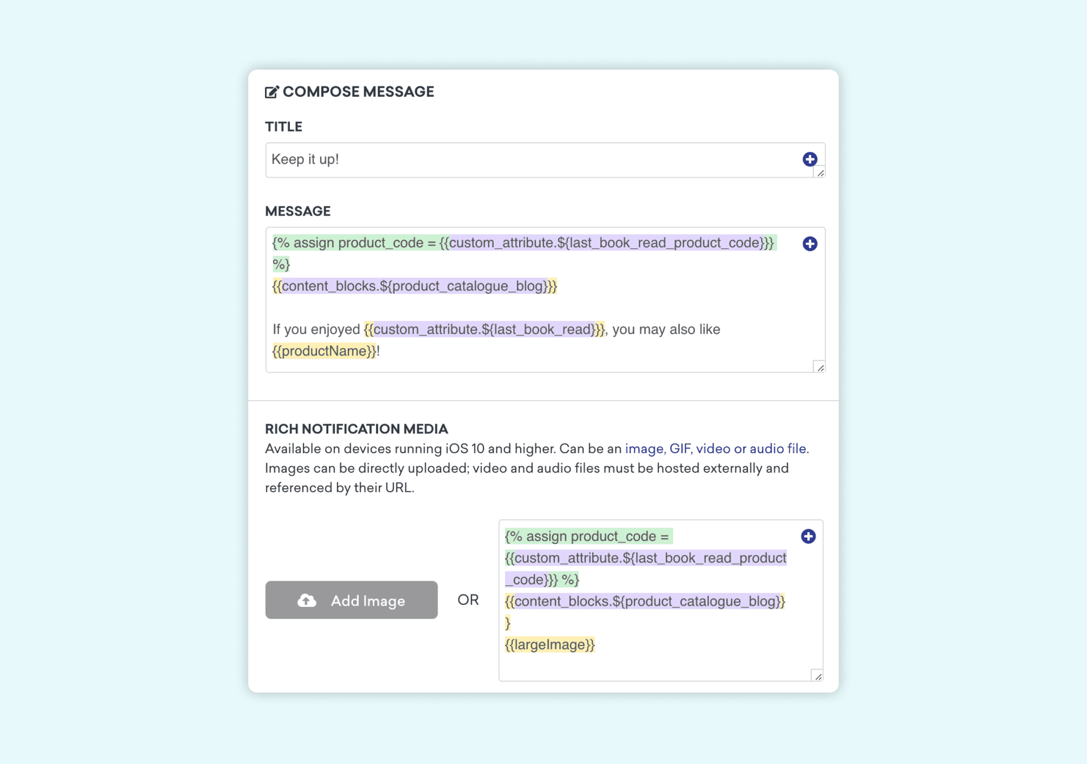Image resolution: width=1087 pixels, height=764 pixels.
Task: Click the Message box resize handle
Action: pyautogui.click(x=820, y=367)
